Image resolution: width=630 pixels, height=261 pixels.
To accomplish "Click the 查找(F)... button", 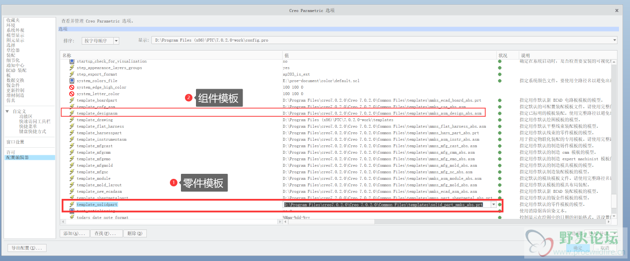I will (107, 233).
